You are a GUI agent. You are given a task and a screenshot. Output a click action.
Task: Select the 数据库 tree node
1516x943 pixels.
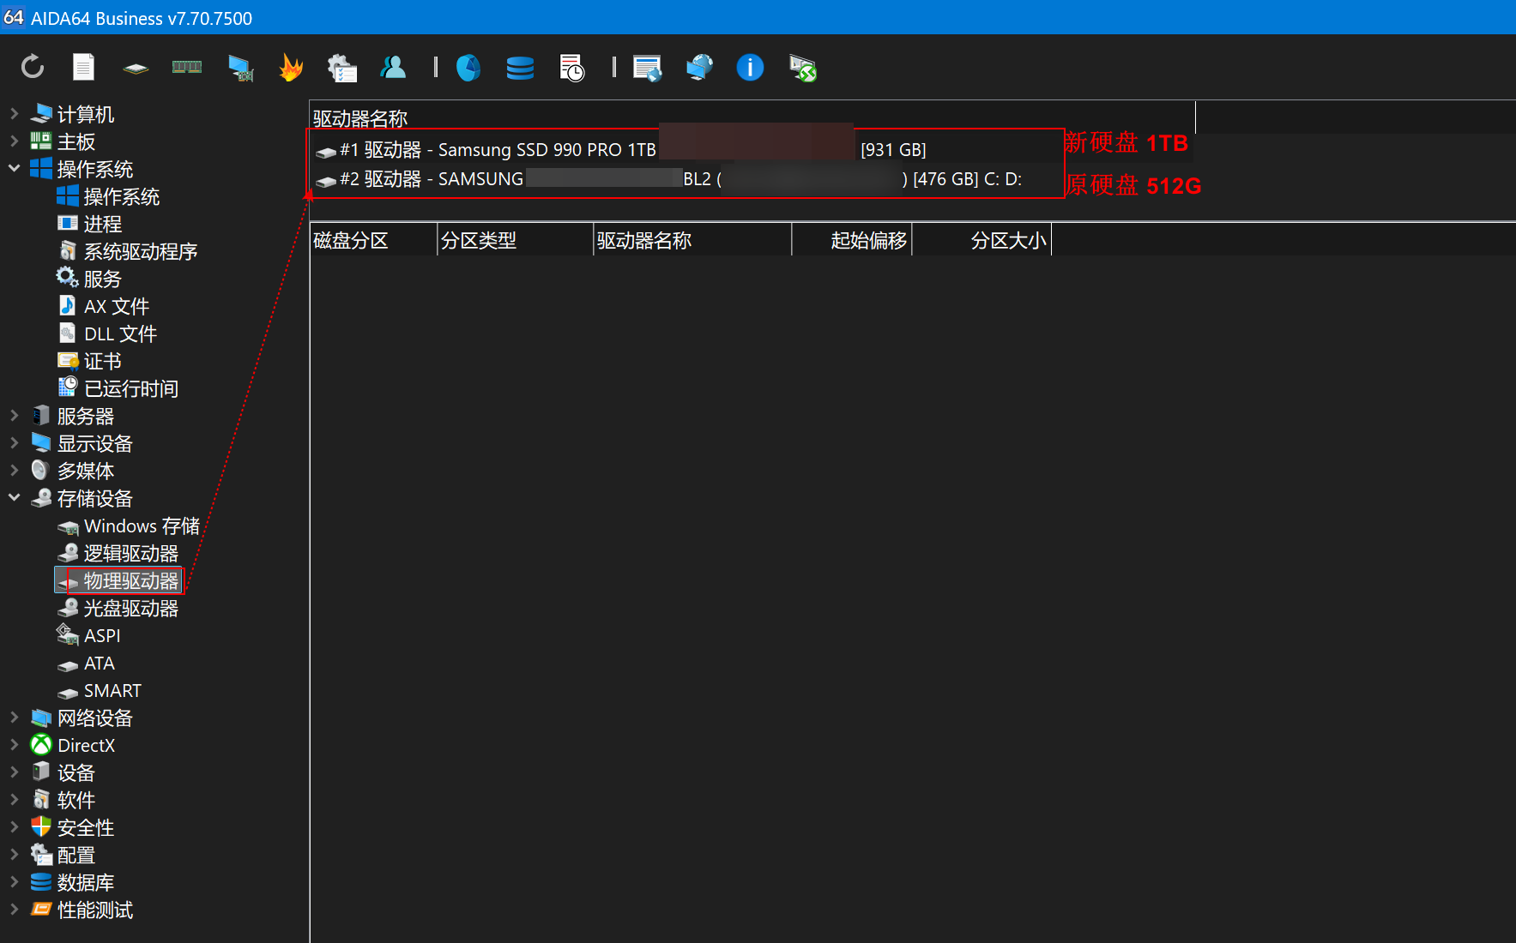73,882
